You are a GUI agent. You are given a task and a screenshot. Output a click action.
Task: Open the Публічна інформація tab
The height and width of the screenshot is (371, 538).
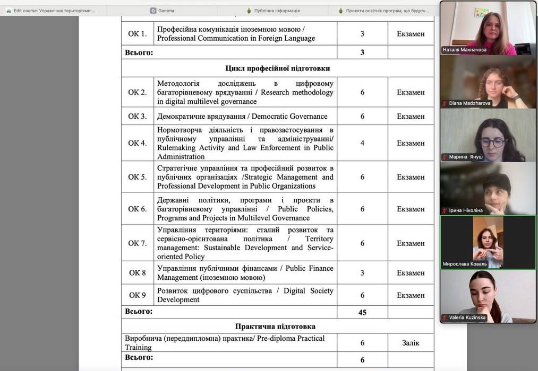(x=276, y=11)
